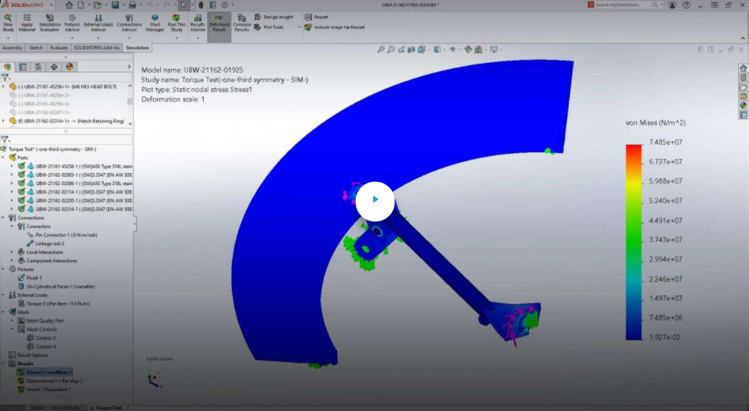This screenshot has width=749, height=411.
Task: Launch the Simulation Evaluator
Action: pyautogui.click(x=50, y=24)
